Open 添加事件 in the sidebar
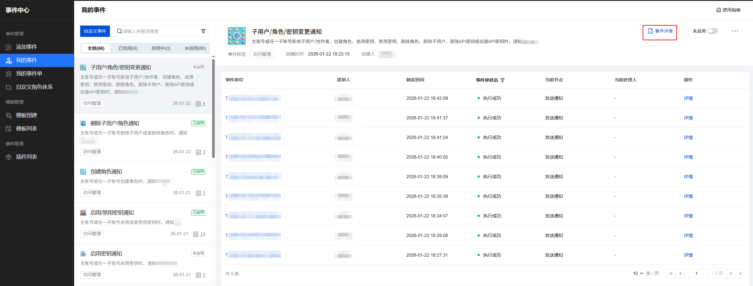Screen dimensions: 753x286 (26, 47)
